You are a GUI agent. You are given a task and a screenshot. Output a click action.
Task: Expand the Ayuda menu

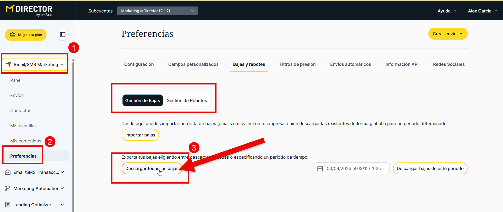click(x=447, y=11)
